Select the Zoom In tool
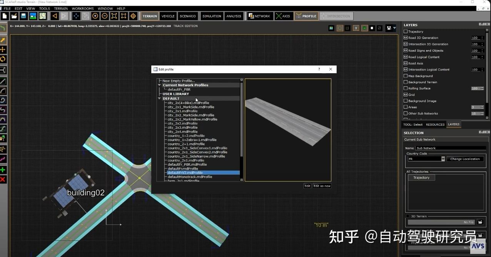Image resolution: width=491 pixels, height=257 pixels. pos(95,16)
